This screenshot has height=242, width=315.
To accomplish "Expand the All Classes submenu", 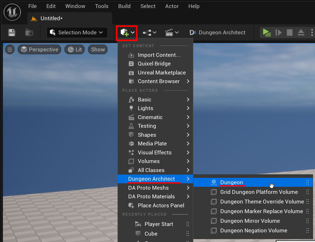I will point(155,170).
